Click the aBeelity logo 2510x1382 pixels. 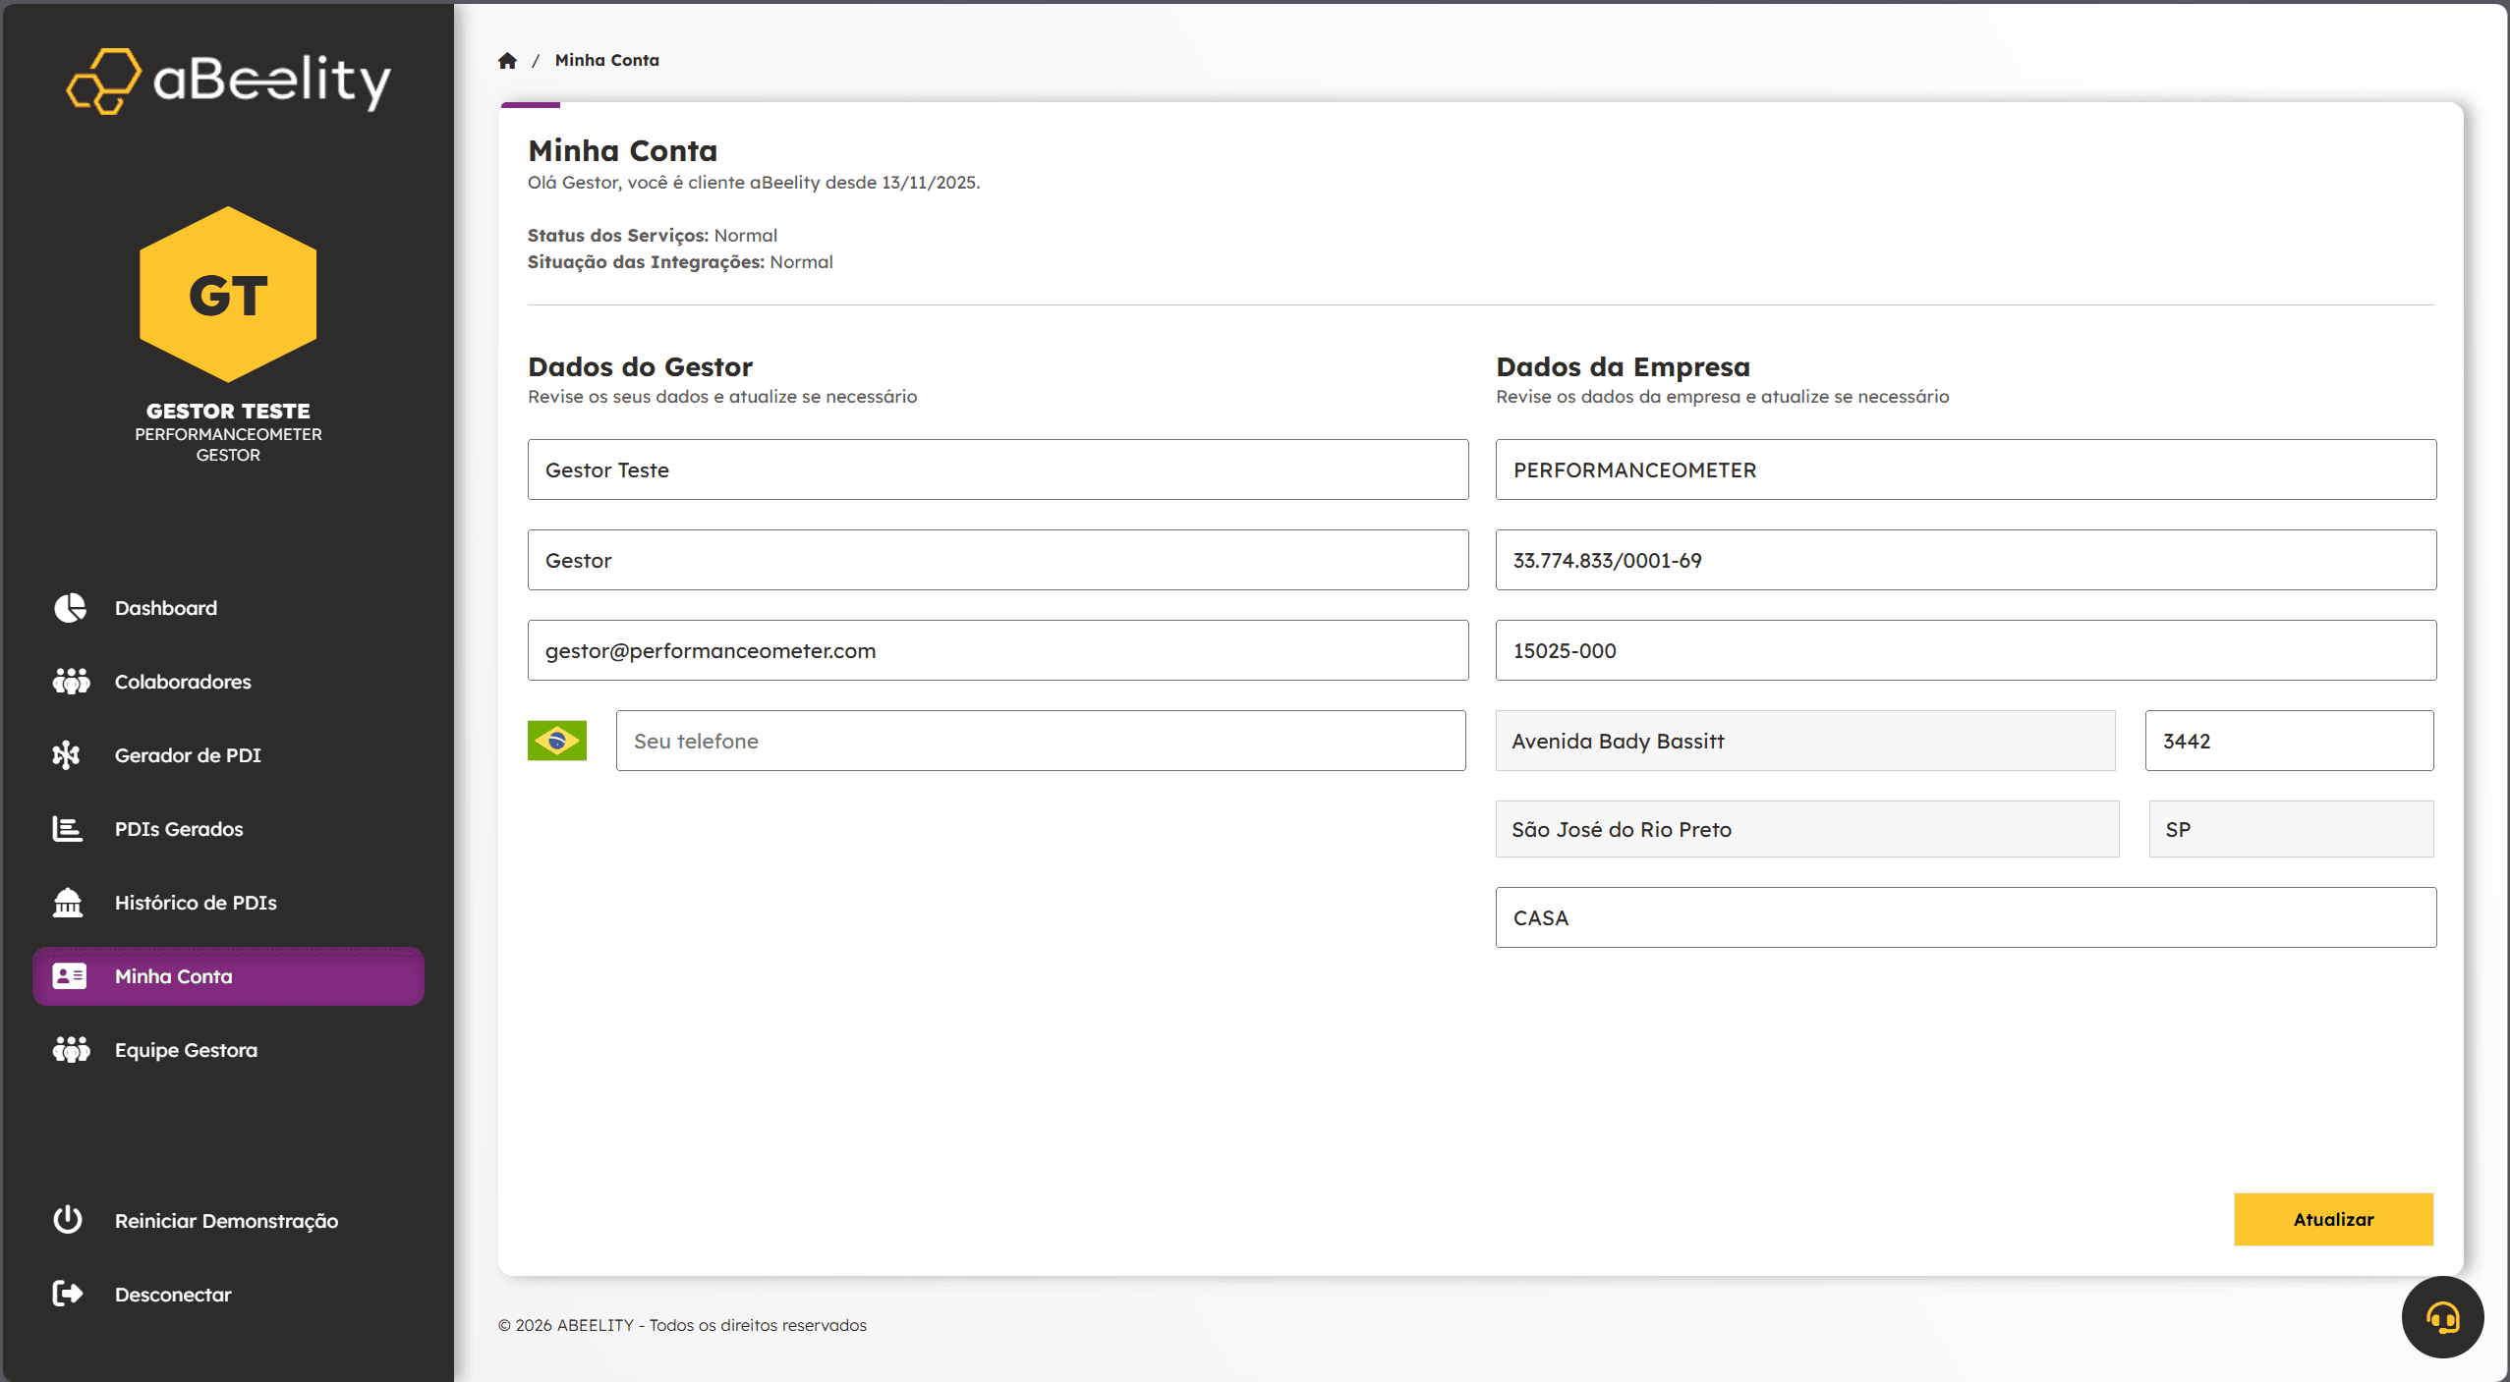pos(228,81)
